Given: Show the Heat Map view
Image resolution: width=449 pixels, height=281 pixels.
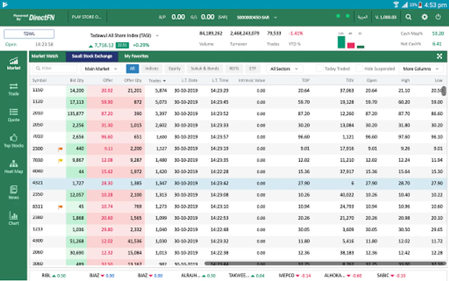Looking at the screenshot, I should coord(14,167).
